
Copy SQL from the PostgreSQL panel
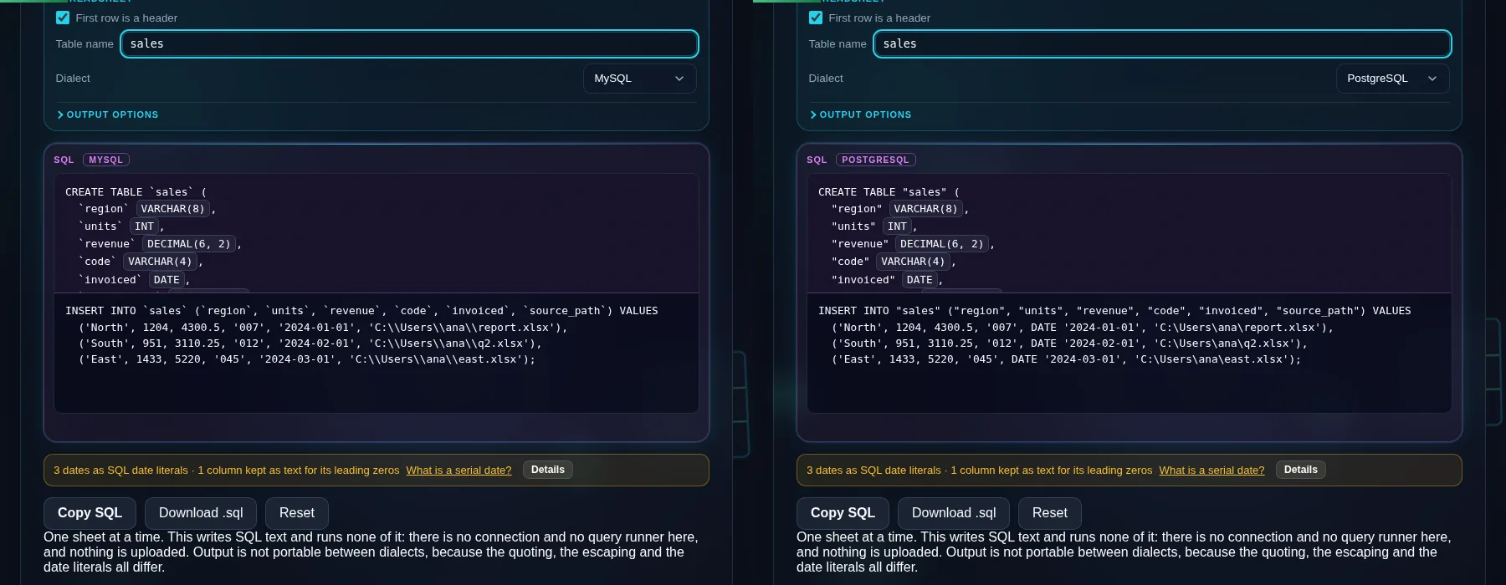[x=843, y=513]
